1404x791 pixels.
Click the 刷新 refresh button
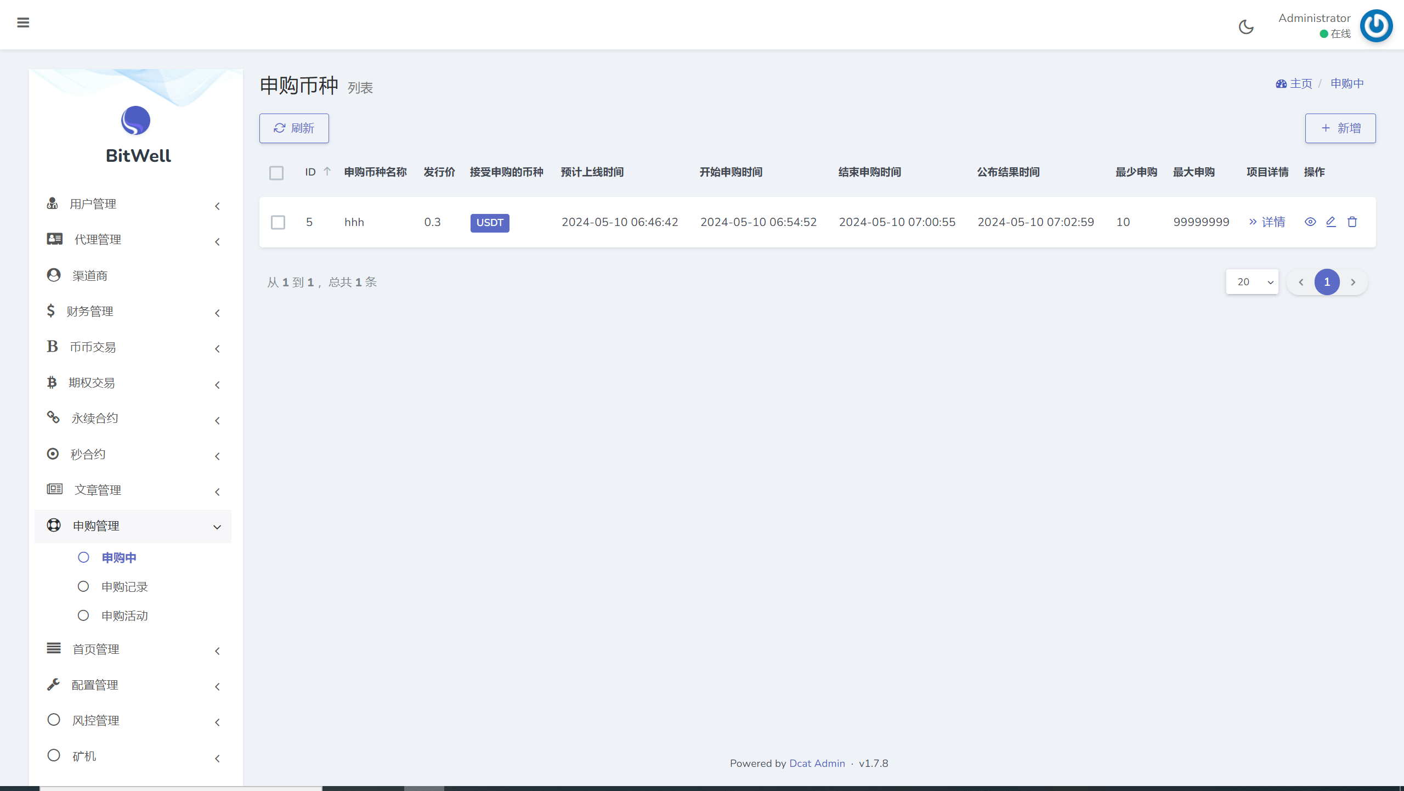294,128
